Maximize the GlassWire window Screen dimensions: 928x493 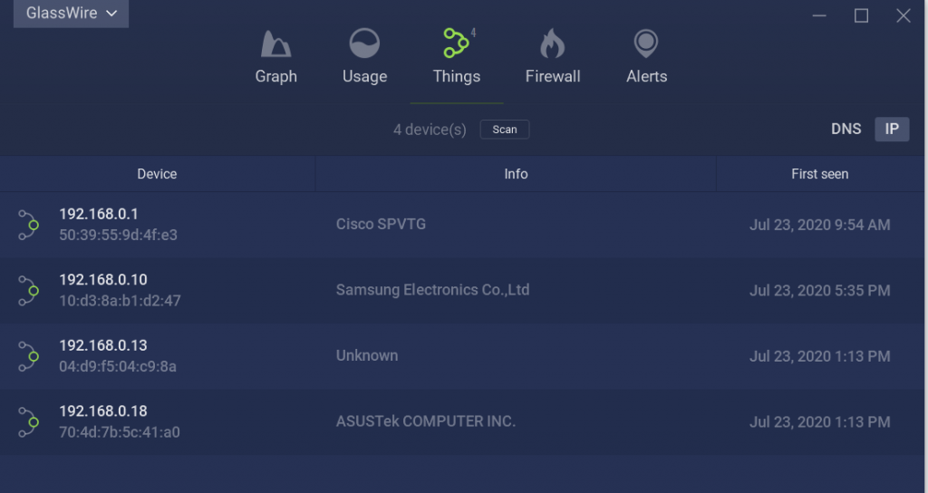[x=861, y=16]
